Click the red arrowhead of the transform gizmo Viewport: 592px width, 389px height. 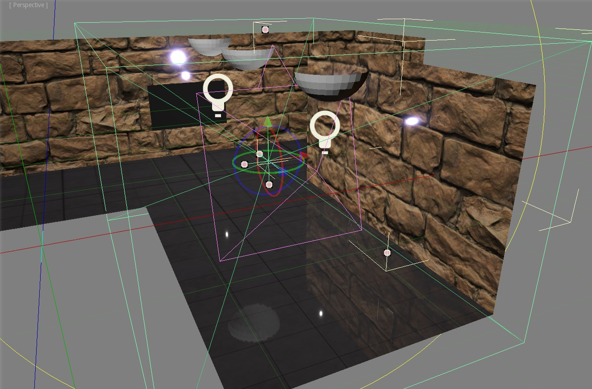click(x=304, y=155)
